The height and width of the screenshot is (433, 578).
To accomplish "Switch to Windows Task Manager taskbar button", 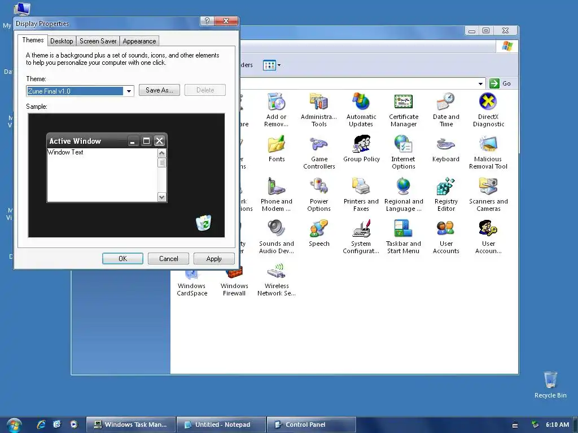I will [x=131, y=425].
